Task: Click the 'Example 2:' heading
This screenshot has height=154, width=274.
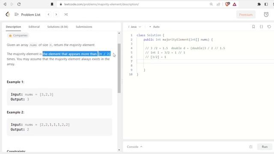Action: coord(15,112)
